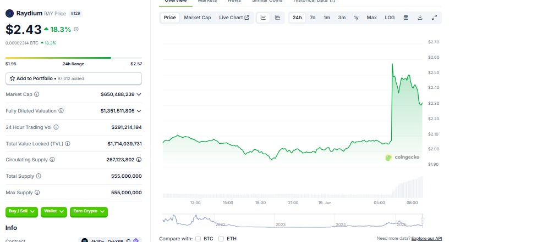
Task: Enable BTC comparison checkbox
Action: click(x=198, y=239)
